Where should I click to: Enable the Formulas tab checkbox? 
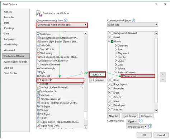(112, 89)
